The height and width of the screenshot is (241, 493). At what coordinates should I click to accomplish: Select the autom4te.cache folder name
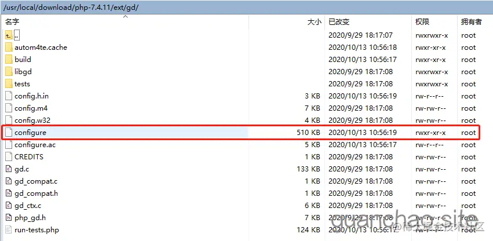pos(41,48)
